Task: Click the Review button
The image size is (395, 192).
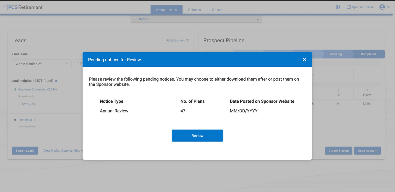Action: 197,135
